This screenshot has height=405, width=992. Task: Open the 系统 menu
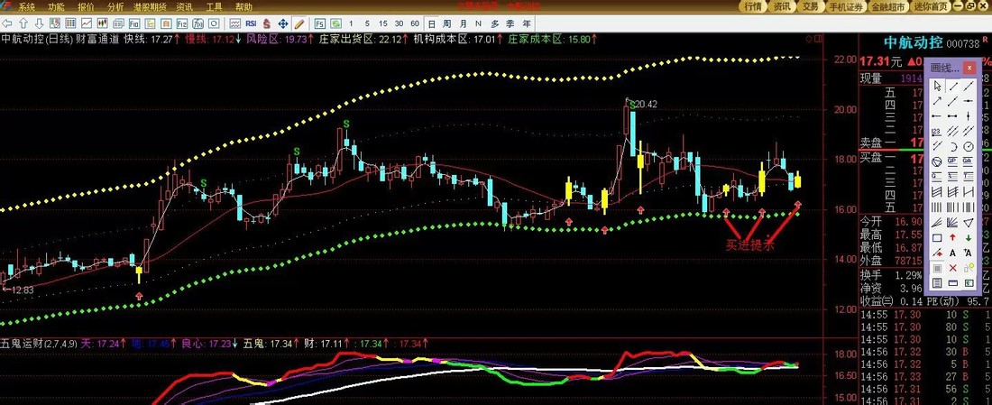coord(26,7)
